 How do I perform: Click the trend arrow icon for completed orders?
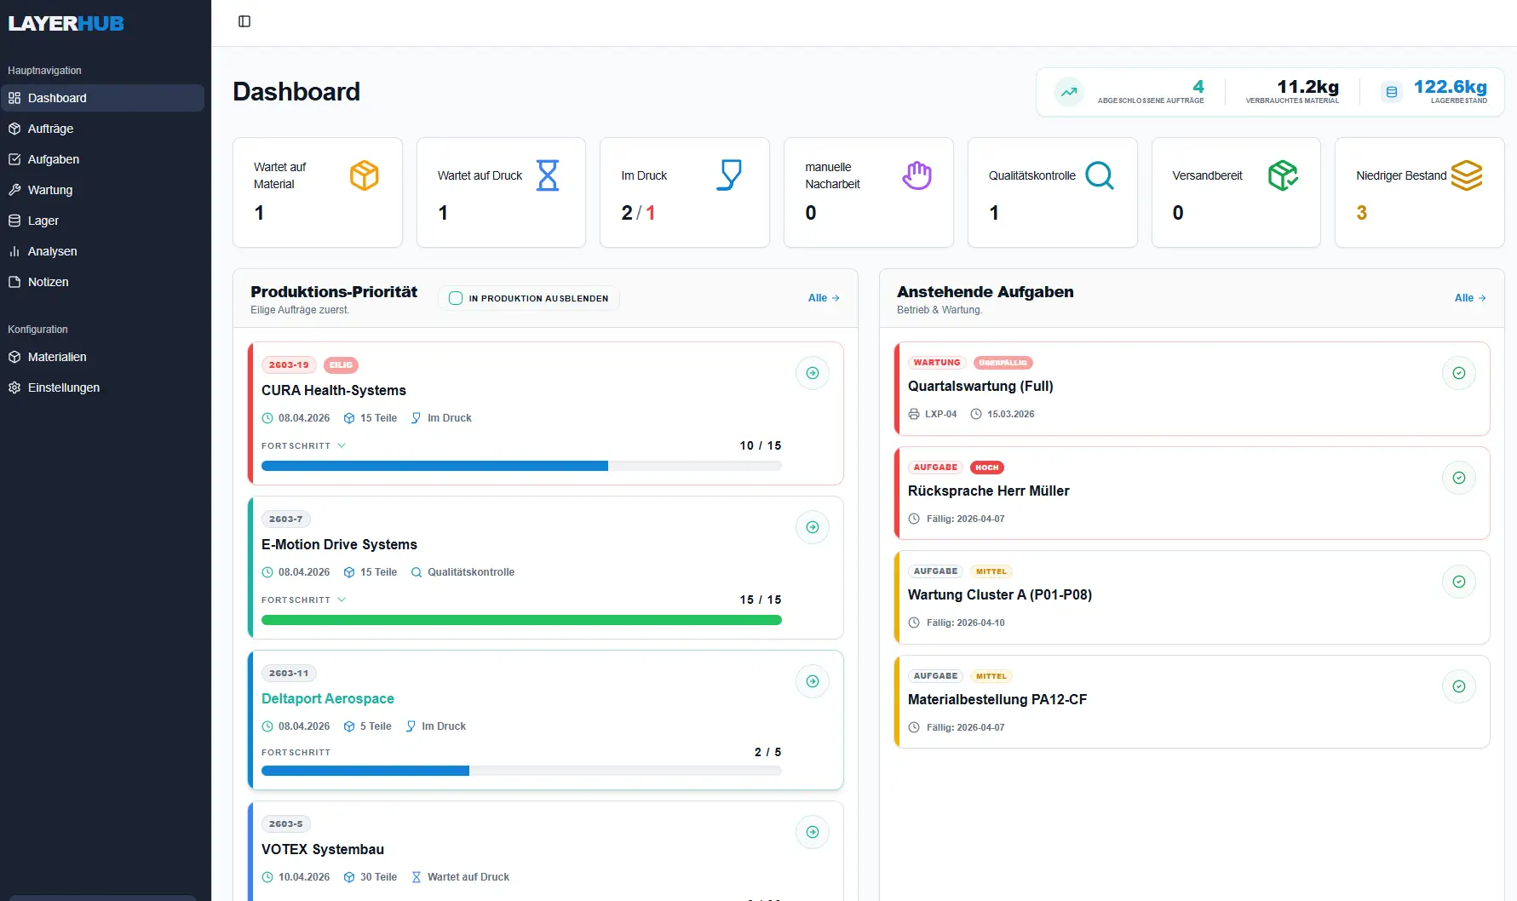tap(1069, 92)
